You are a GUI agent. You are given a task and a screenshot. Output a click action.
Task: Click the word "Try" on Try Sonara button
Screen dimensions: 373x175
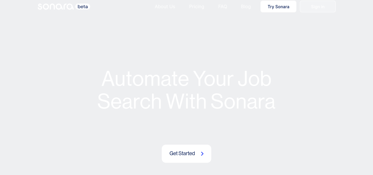point(271,6)
